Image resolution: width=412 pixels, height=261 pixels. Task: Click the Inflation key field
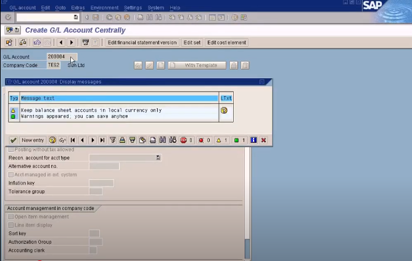(101, 183)
